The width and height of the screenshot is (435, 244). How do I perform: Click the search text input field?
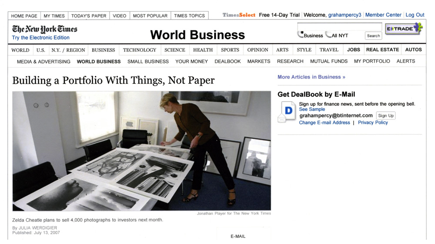click(339, 27)
